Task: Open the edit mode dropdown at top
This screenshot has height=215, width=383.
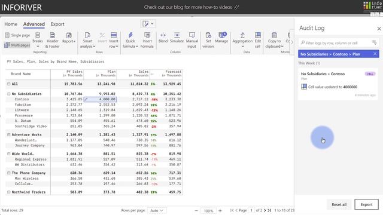Action: pos(148,24)
